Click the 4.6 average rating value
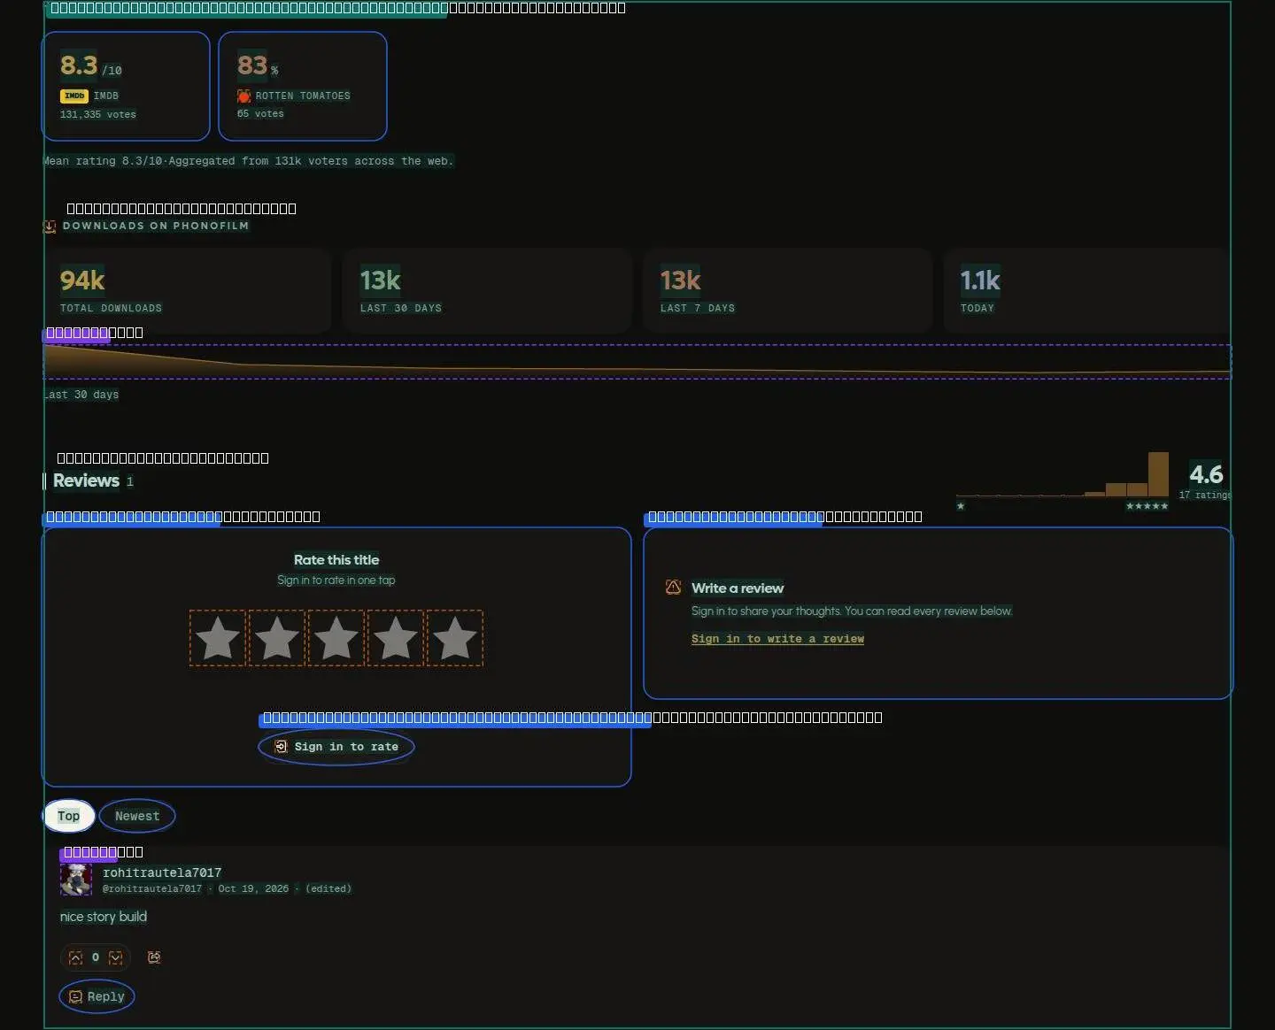Image resolution: width=1275 pixels, height=1030 pixels. [1206, 474]
